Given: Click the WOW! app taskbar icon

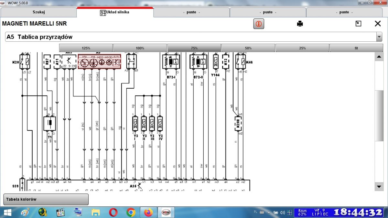Looking at the screenshot, I should (x=166, y=213).
